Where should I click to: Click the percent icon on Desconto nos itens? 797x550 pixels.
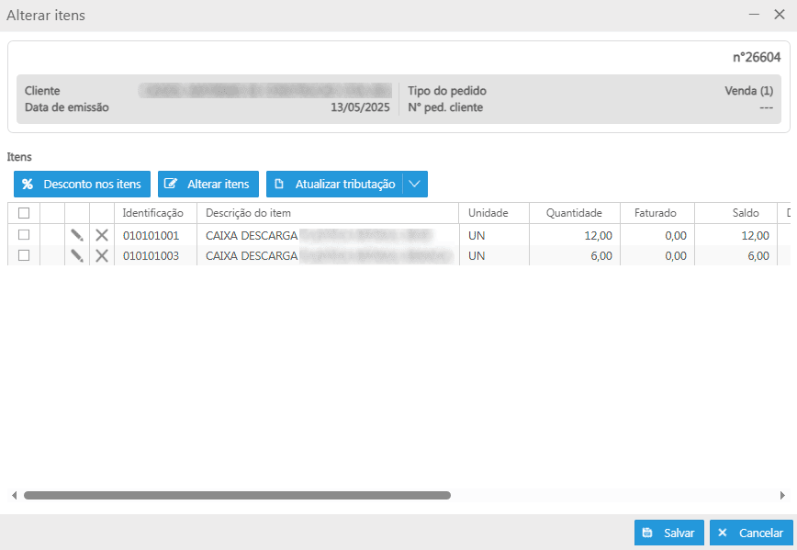click(x=28, y=185)
